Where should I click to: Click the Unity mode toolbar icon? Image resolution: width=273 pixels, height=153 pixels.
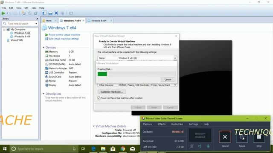[x=63, y=13]
